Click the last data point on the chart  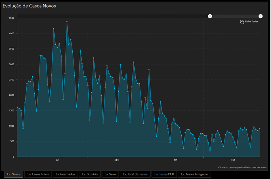(260, 128)
